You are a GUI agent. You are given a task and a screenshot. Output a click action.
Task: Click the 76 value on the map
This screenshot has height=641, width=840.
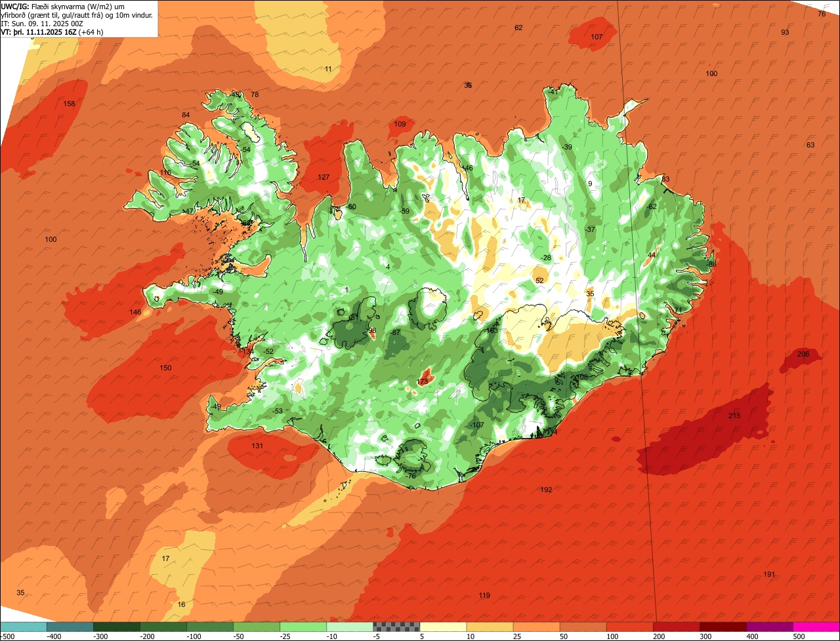pos(822,14)
